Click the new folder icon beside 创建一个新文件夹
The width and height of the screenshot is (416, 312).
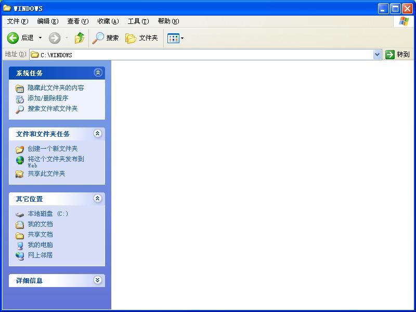pos(20,149)
